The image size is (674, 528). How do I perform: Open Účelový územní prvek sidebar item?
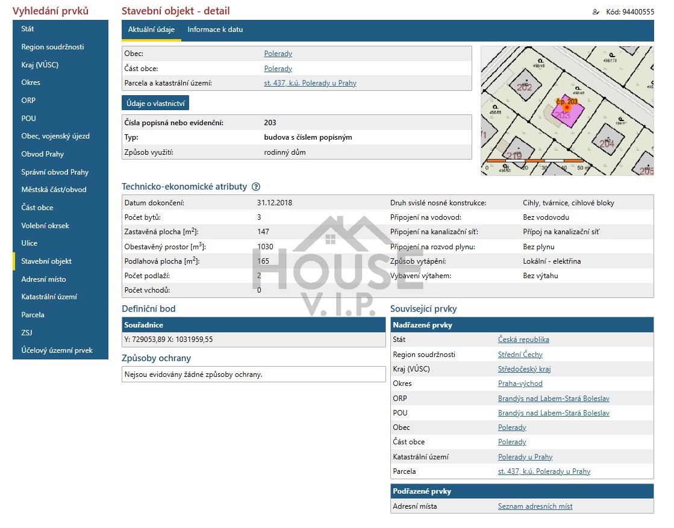[57, 350]
